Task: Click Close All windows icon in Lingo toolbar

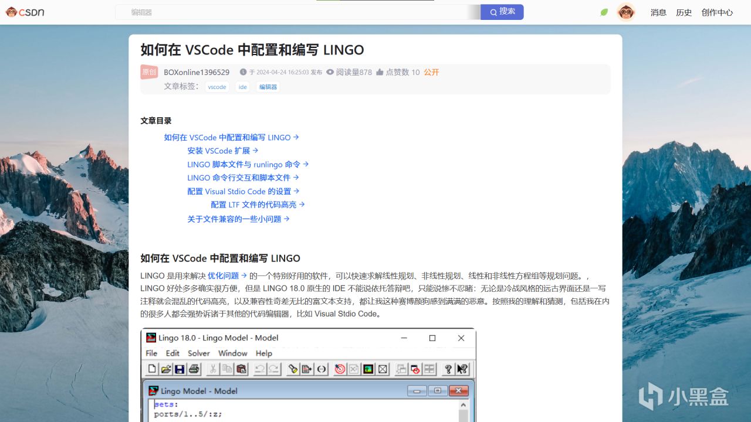Action: coord(415,369)
